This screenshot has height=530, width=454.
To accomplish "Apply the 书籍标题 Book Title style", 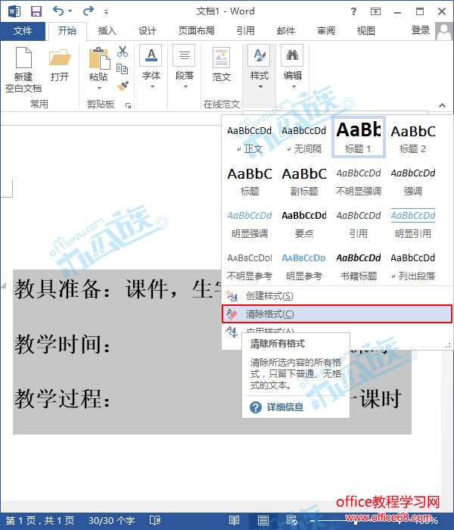I will pyautogui.click(x=359, y=267).
